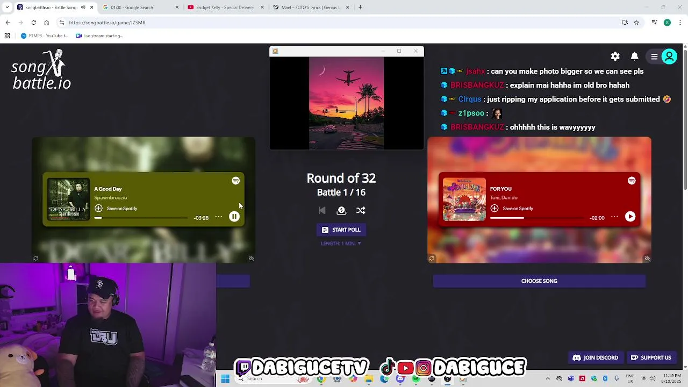Viewport: 688px width, 387px height.
Task: Shuffle the battle with the crossed-arrows icon
Action: (x=361, y=211)
